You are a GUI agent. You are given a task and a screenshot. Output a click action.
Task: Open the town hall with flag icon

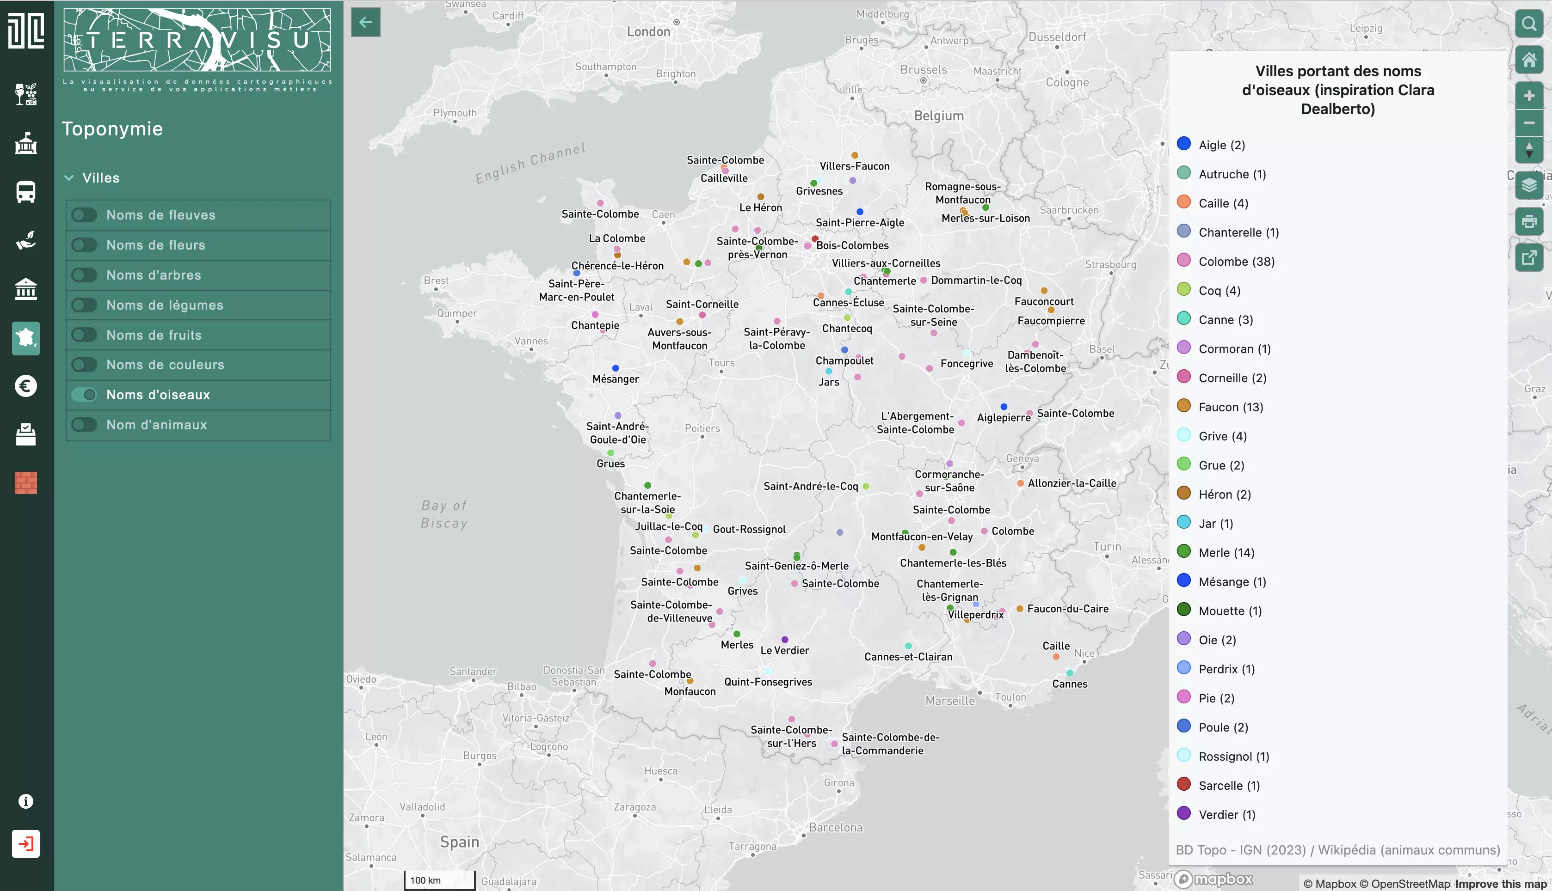click(x=26, y=143)
